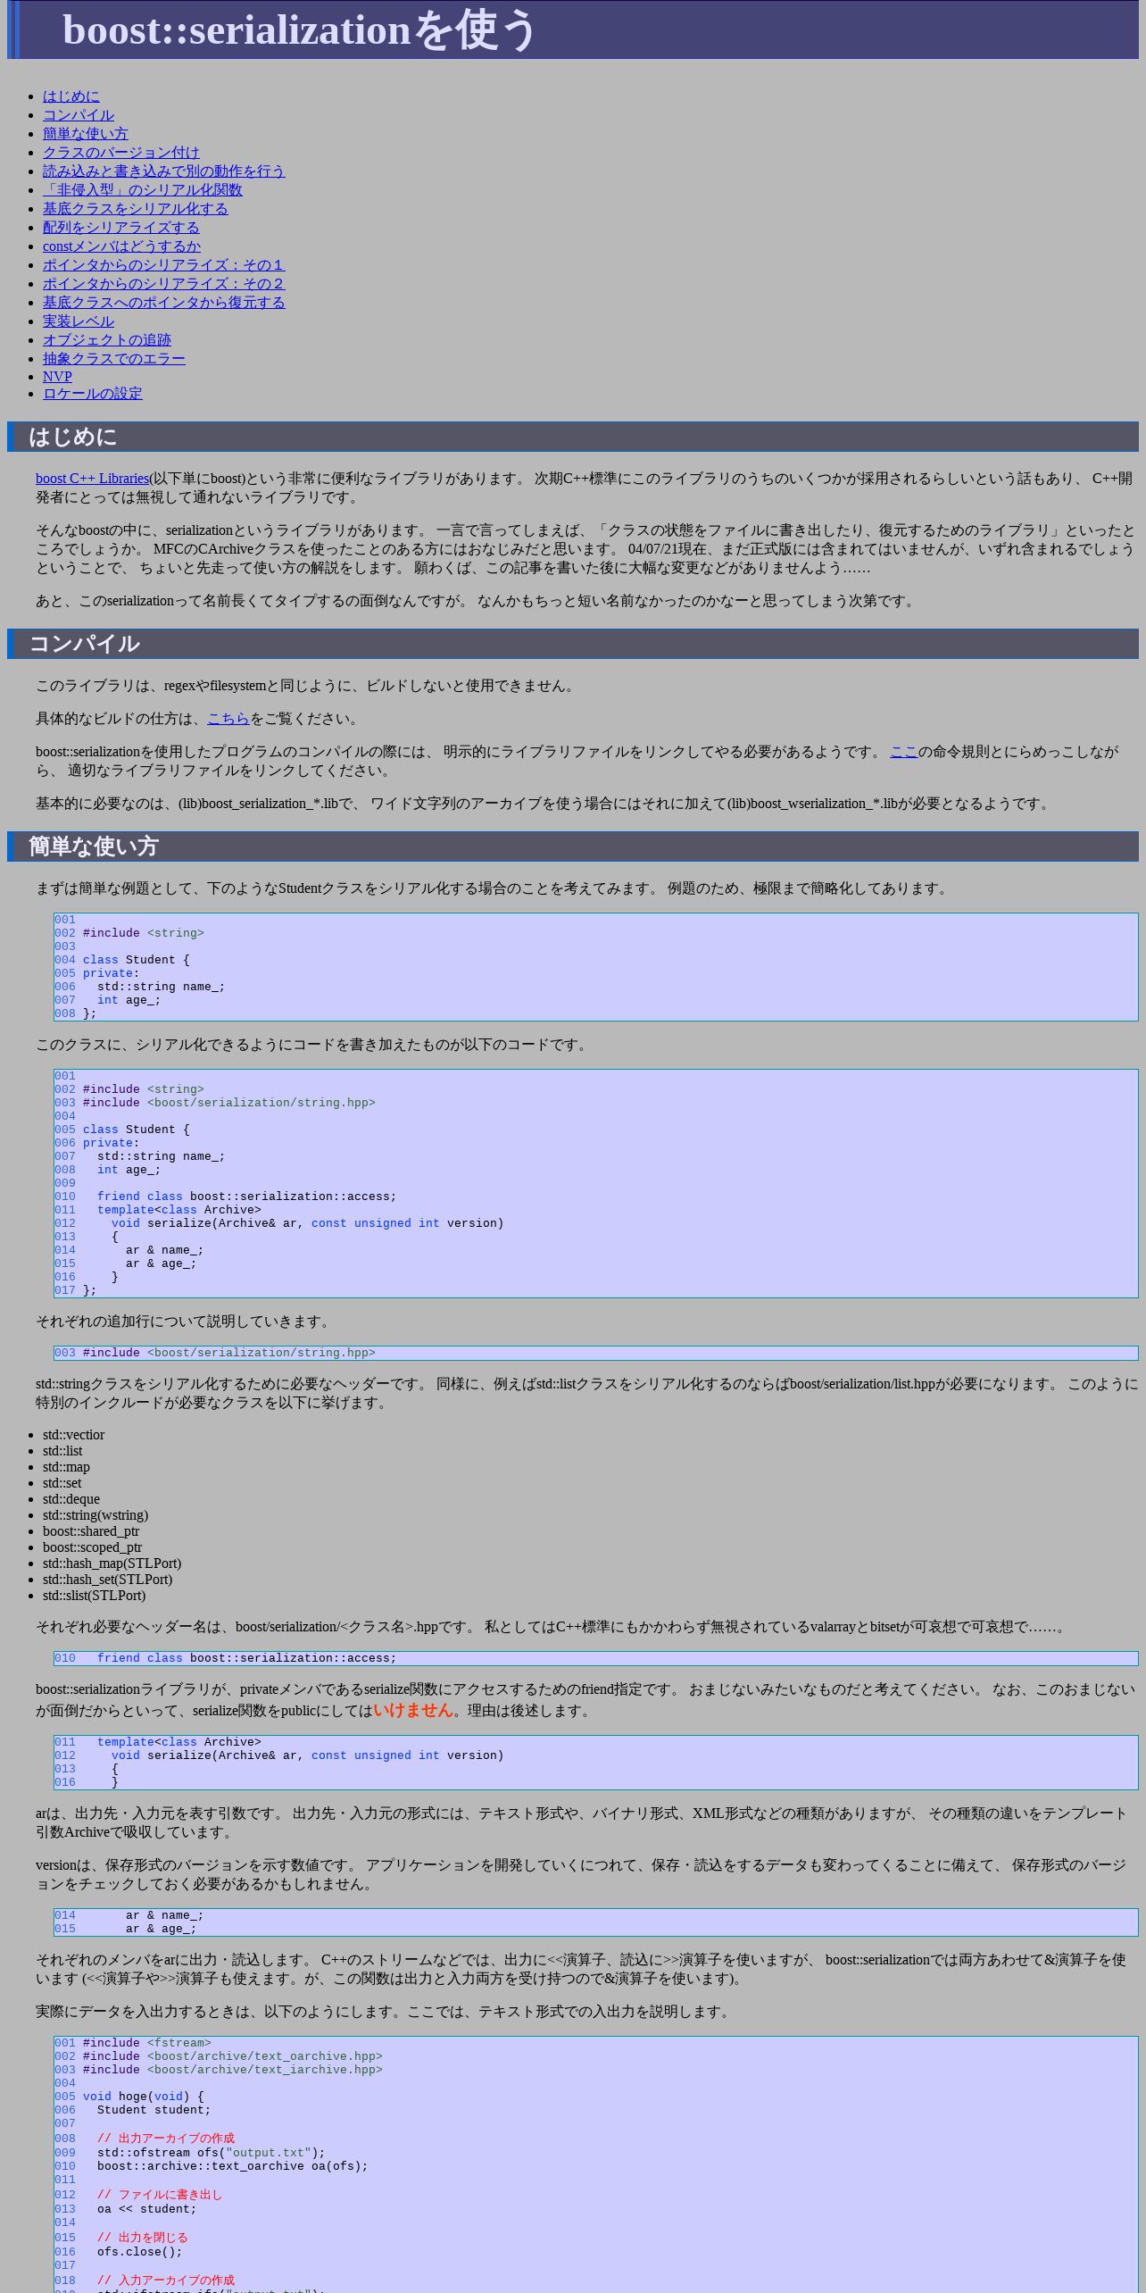This screenshot has height=2293, width=1146.
Task: Click 'boost::archive::text_oarchive oa(ofs);' line
Action: click(x=232, y=2166)
